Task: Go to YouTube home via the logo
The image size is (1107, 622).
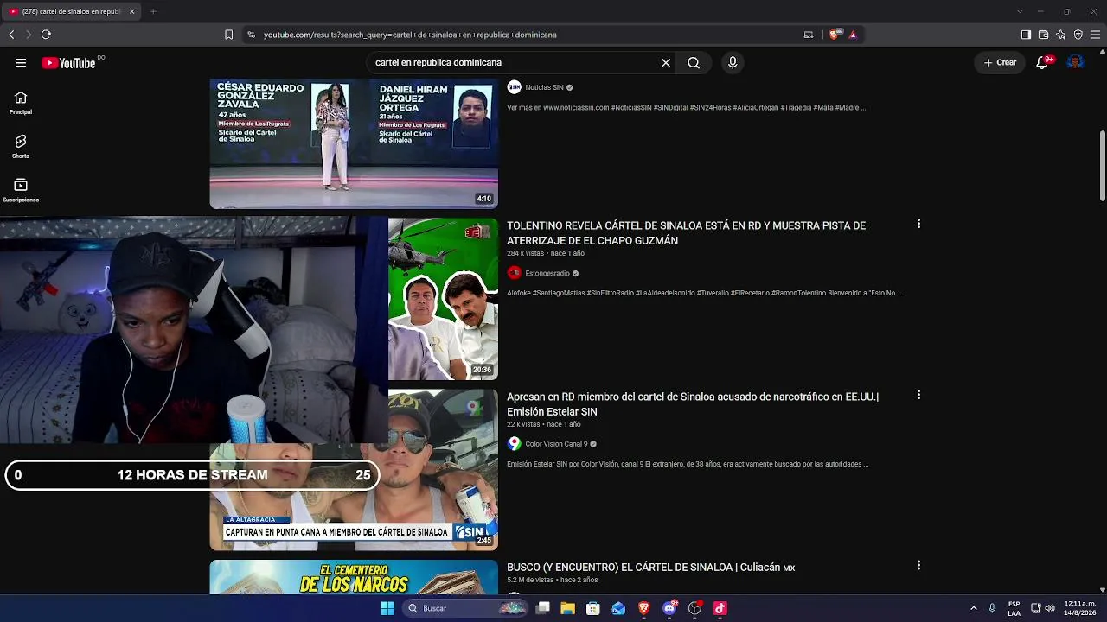Action: click(x=68, y=63)
